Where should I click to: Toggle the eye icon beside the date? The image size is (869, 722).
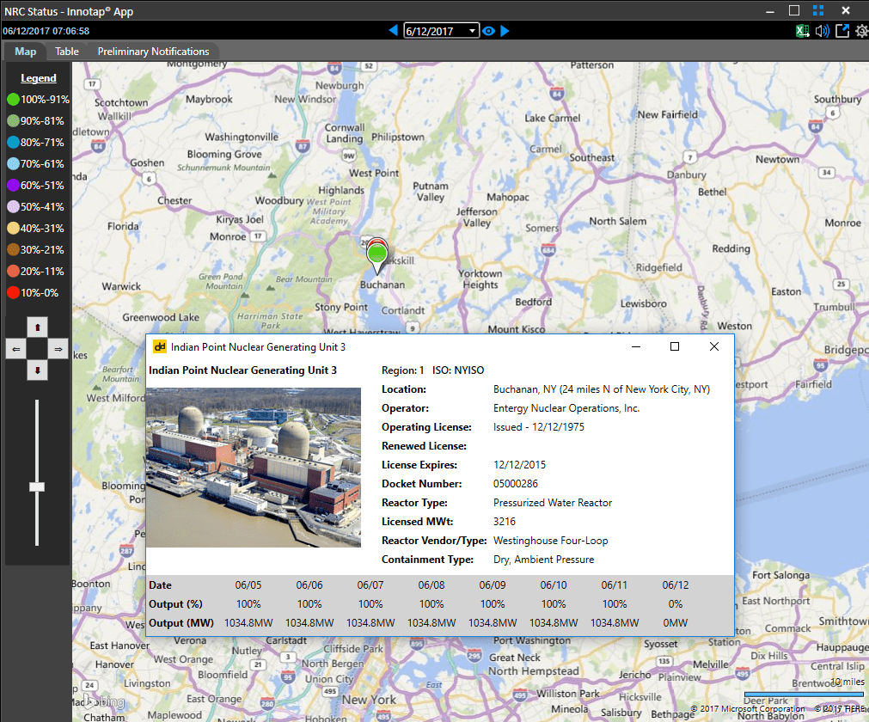coord(488,31)
